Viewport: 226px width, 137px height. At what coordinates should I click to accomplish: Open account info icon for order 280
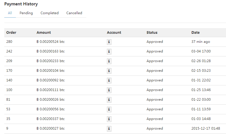click(109, 42)
